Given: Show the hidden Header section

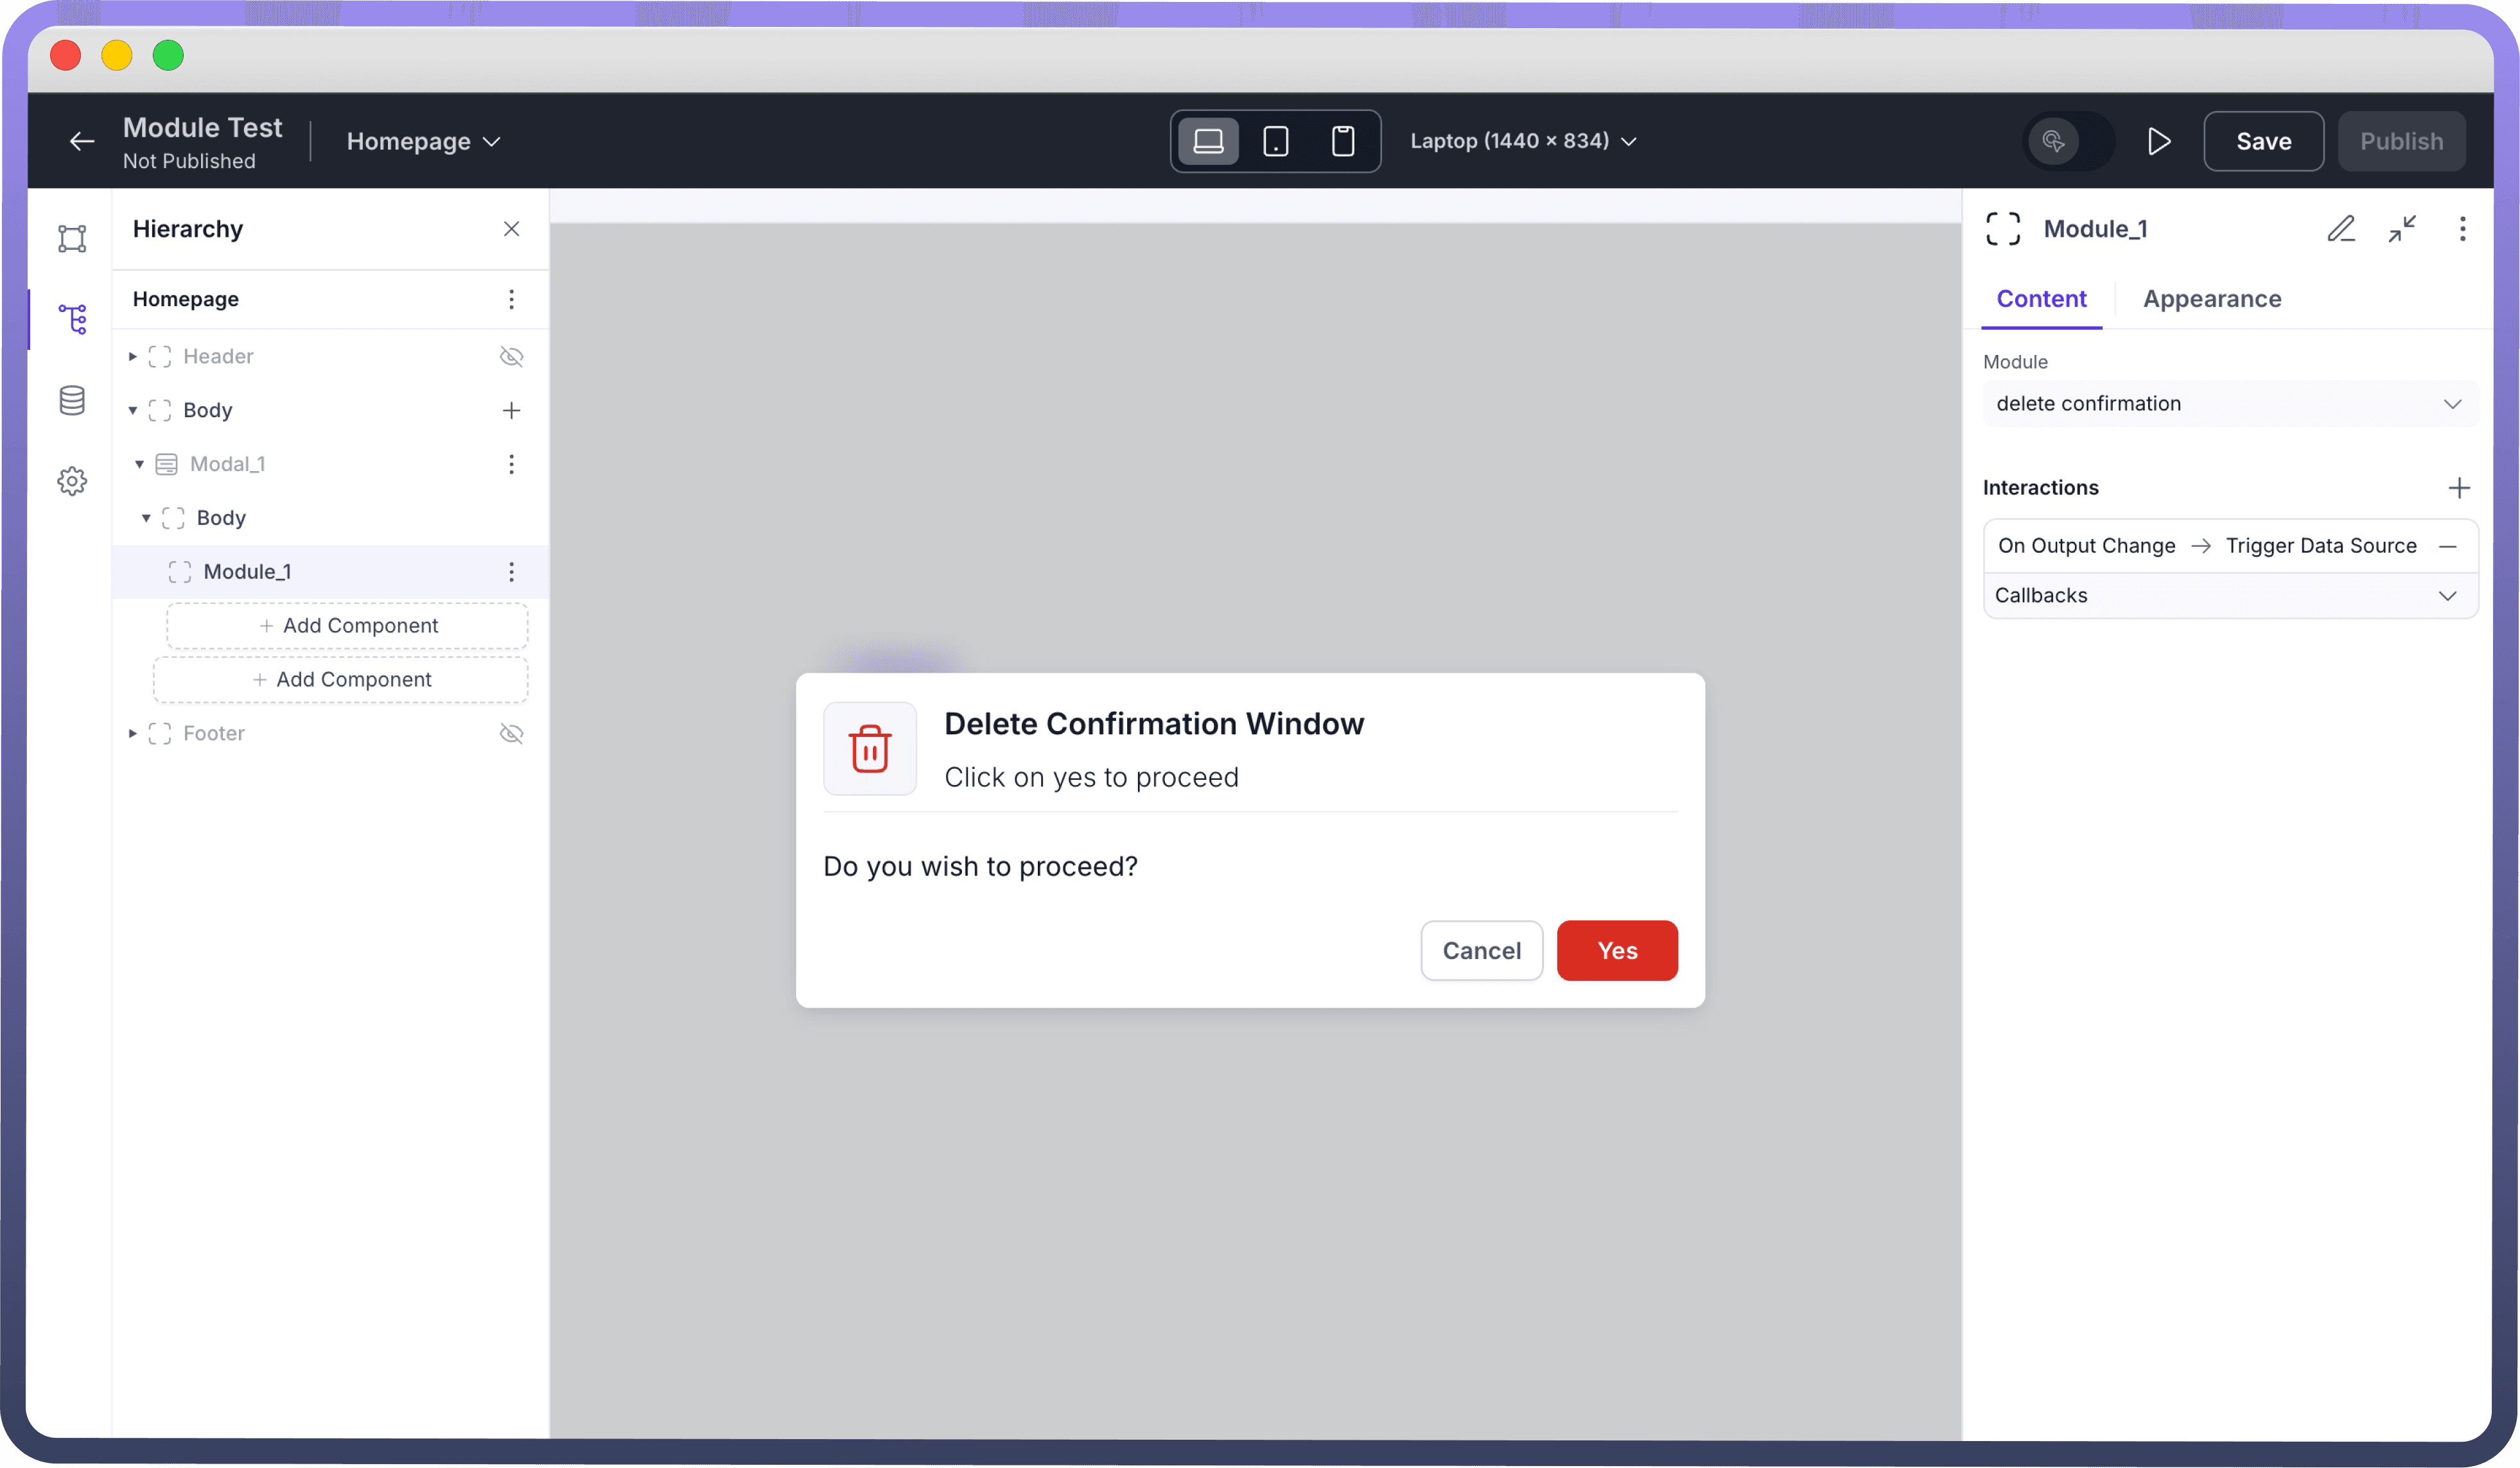Looking at the screenshot, I should (x=511, y=357).
